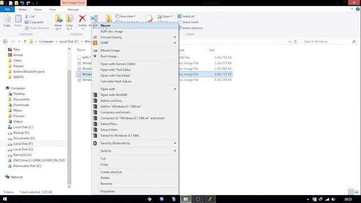This screenshot has width=361, height=203.
Task: Select the WIN 7 file row
Action: tap(154, 58)
